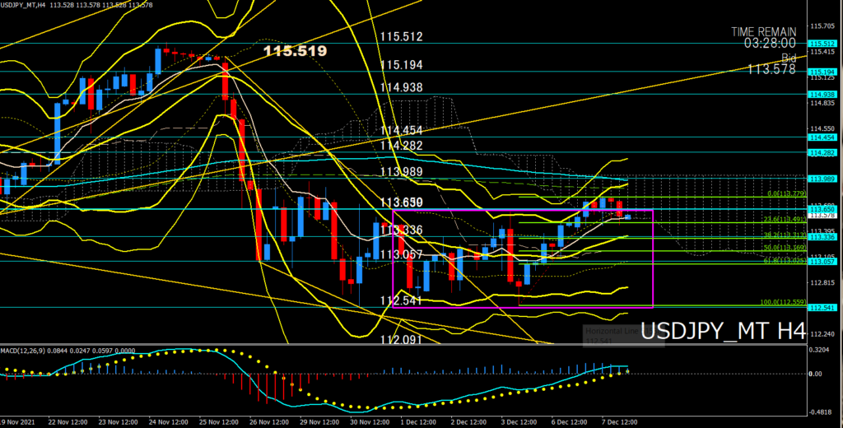843x428 pixels.
Task: Click cyan axis price tag 113.650
Action: click(x=822, y=209)
